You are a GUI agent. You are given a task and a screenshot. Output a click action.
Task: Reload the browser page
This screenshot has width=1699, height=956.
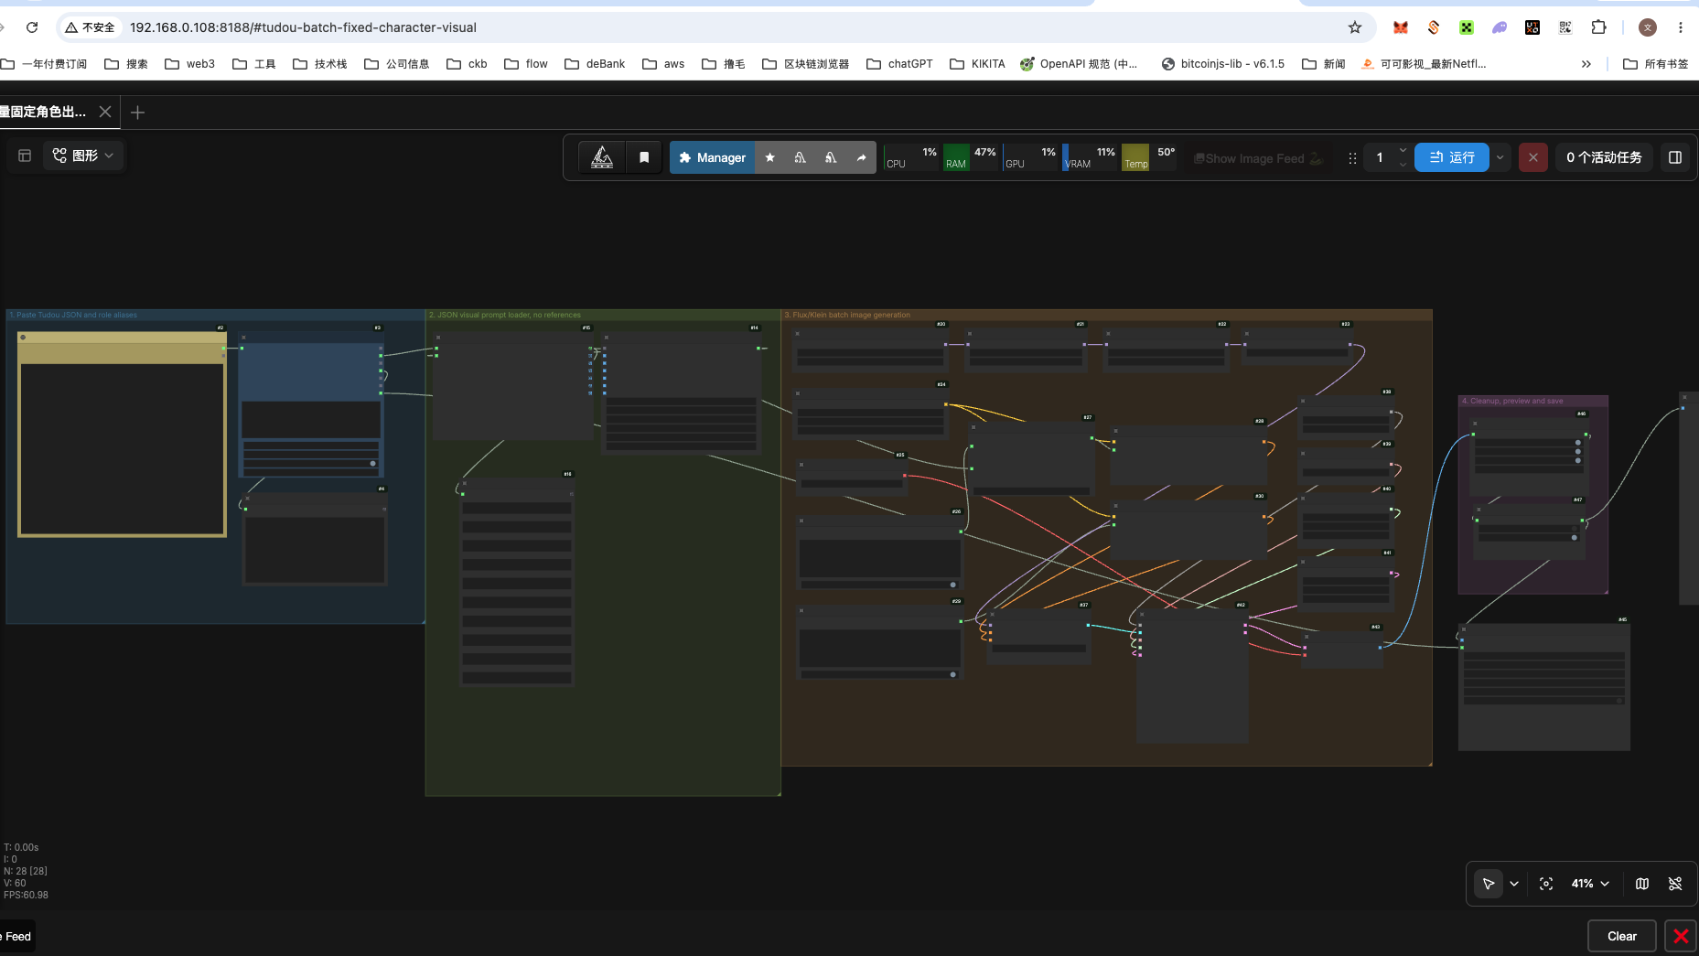tap(32, 27)
